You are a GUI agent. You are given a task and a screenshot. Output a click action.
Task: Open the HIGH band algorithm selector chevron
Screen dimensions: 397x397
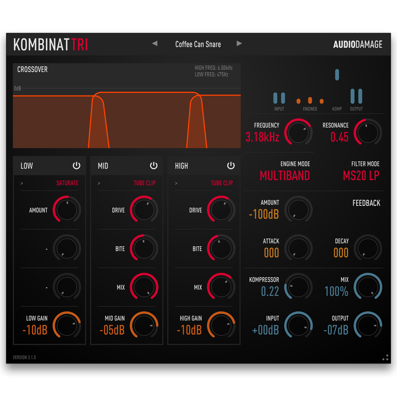coord(176,183)
